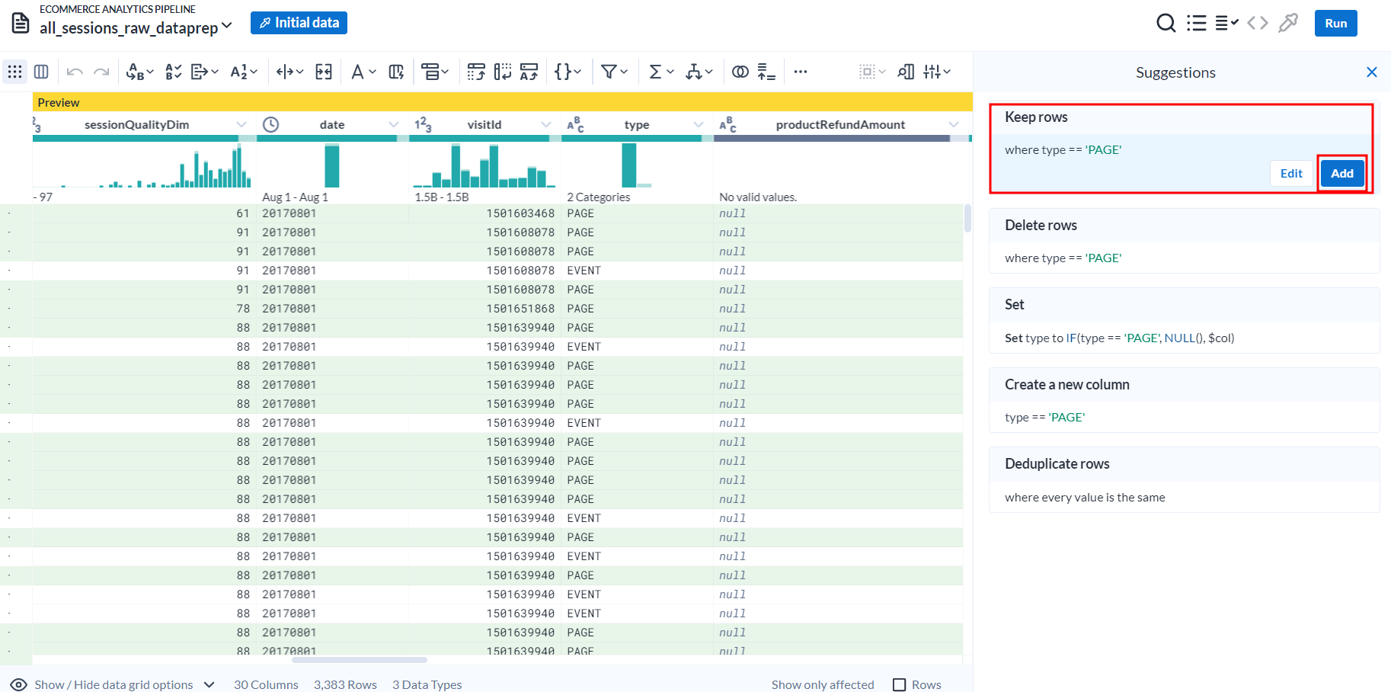Screen dimensions: 1391x692
Task: Click the Initial data button
Action: pos(299,23)
